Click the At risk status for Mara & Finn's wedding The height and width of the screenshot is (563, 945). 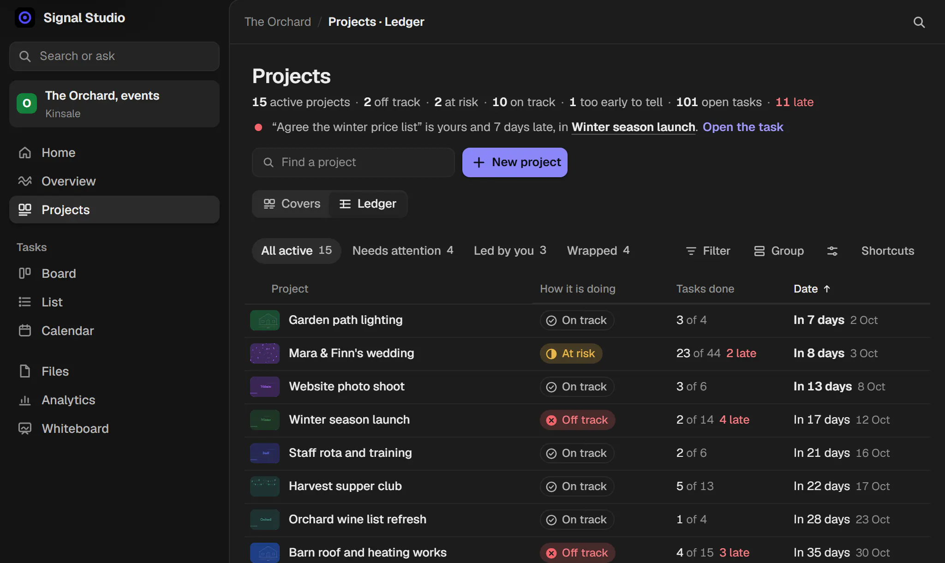tap(571, 353)
